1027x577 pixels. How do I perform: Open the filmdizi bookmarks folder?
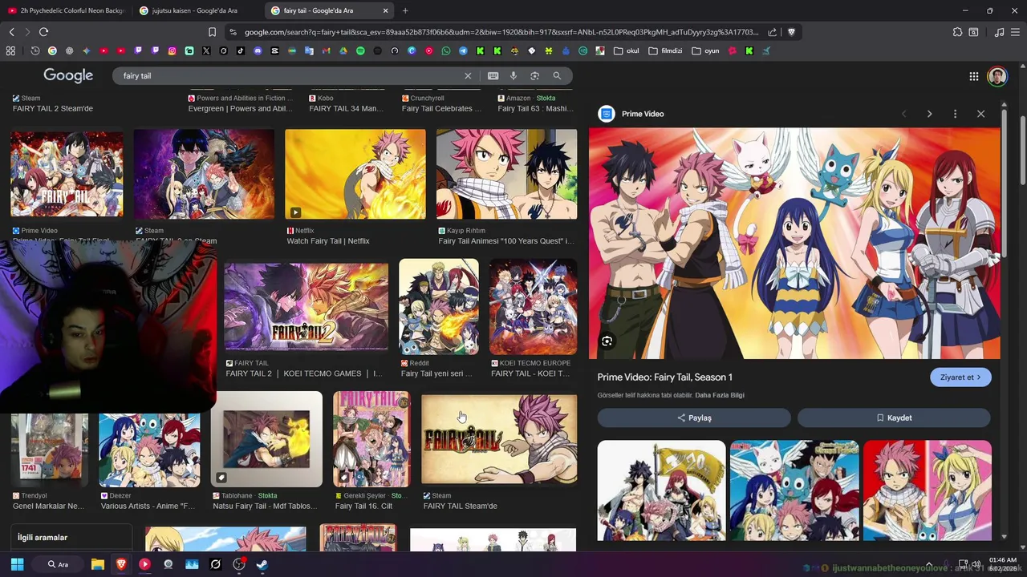(665, 50)
